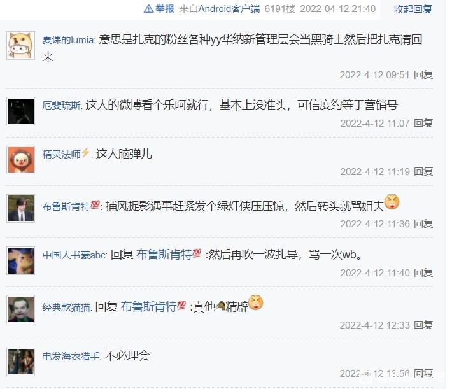Click 电发海衣猎手's avatar picture
The width and height of the screenshot is (452, 389).
coord(21,362)
